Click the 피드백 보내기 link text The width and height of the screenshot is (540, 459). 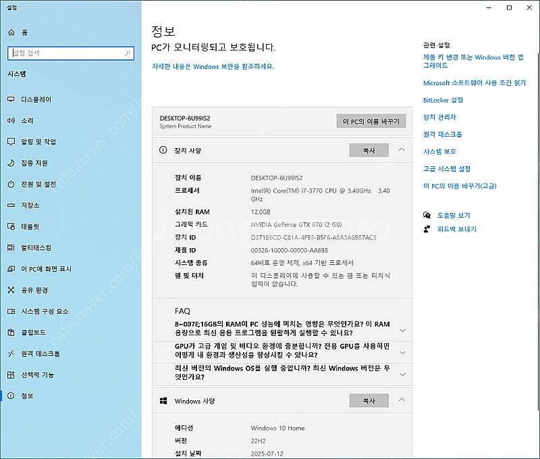tap(457, 229)
